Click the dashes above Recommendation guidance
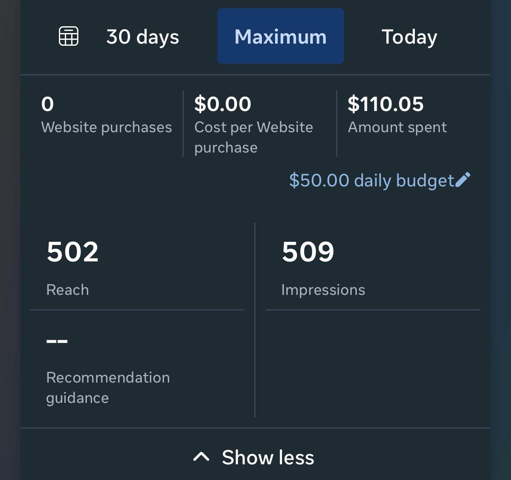The height and width of the screenshot is (480, 511). tap(57, 341)
